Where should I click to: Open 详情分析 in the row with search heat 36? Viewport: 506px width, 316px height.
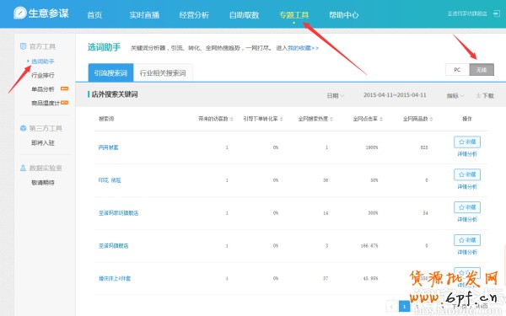(x=467, y=186)
